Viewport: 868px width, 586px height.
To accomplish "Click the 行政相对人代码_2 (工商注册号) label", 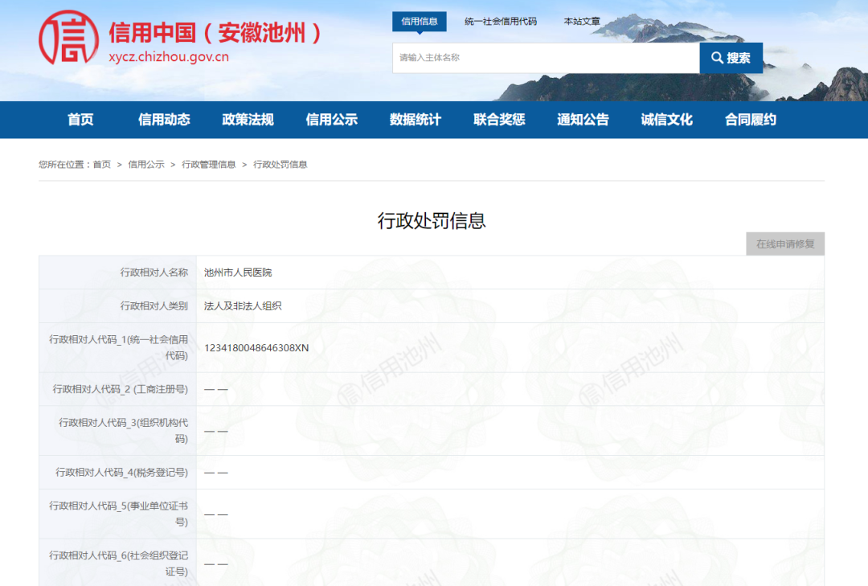I will pyautogui.click(x=120, y=389).
